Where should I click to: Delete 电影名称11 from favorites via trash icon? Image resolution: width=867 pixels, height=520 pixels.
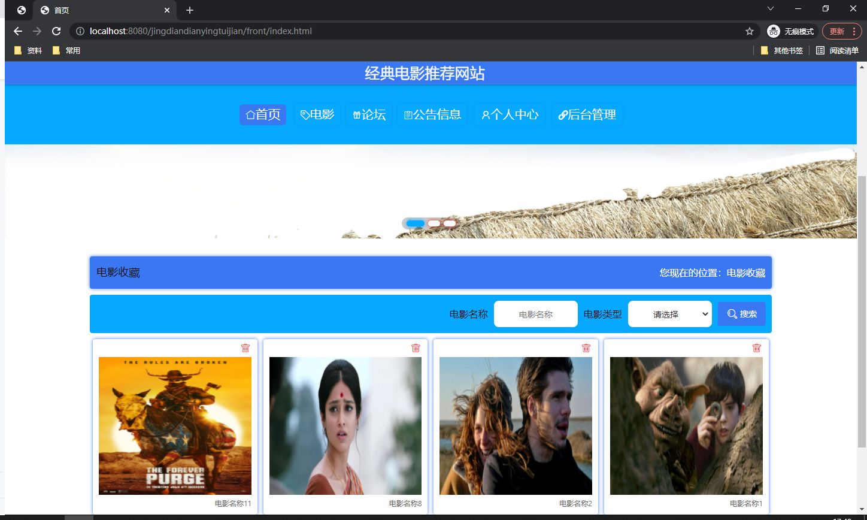(245, 348)
